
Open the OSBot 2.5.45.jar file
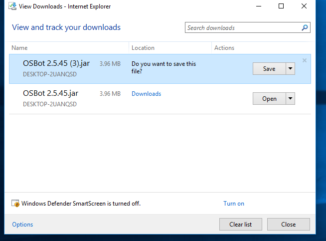coord(269,99)
